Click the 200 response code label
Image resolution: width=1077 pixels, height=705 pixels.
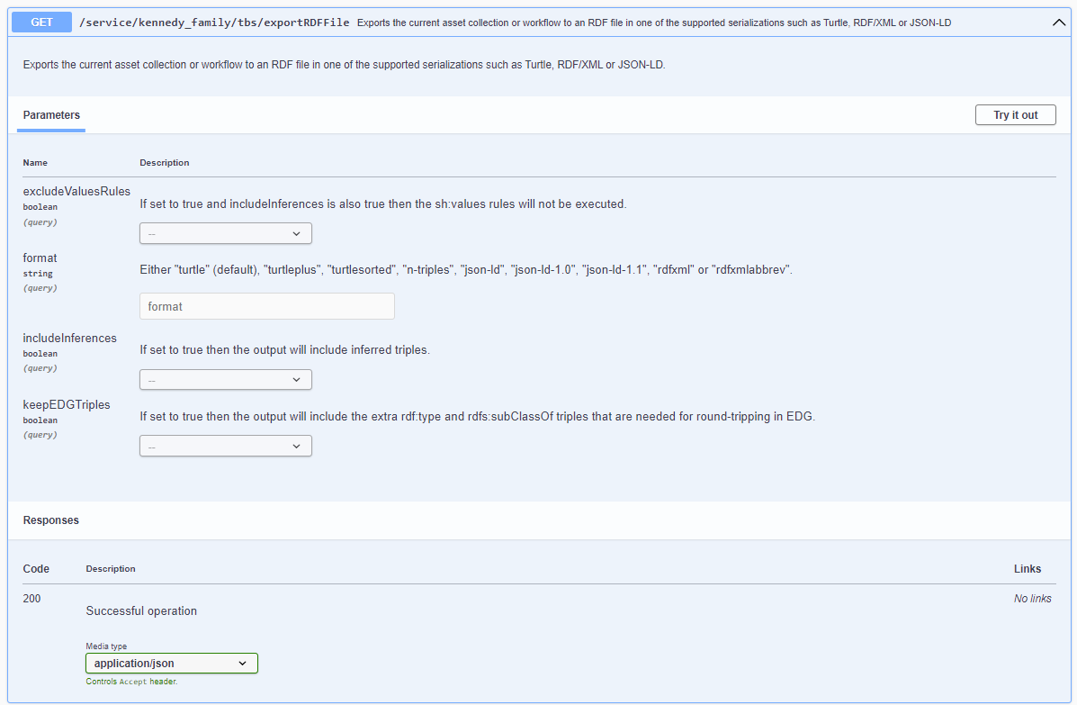(x=30, y=598)
